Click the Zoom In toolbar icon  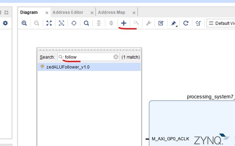(24, 23)
